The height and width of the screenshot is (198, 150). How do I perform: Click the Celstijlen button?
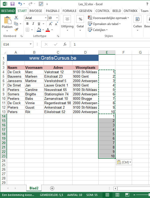98,30
